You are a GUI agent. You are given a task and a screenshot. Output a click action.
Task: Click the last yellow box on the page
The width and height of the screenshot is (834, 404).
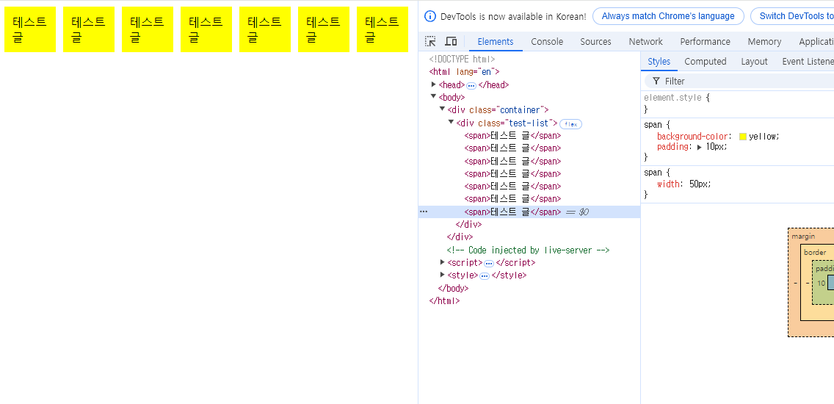382,29
